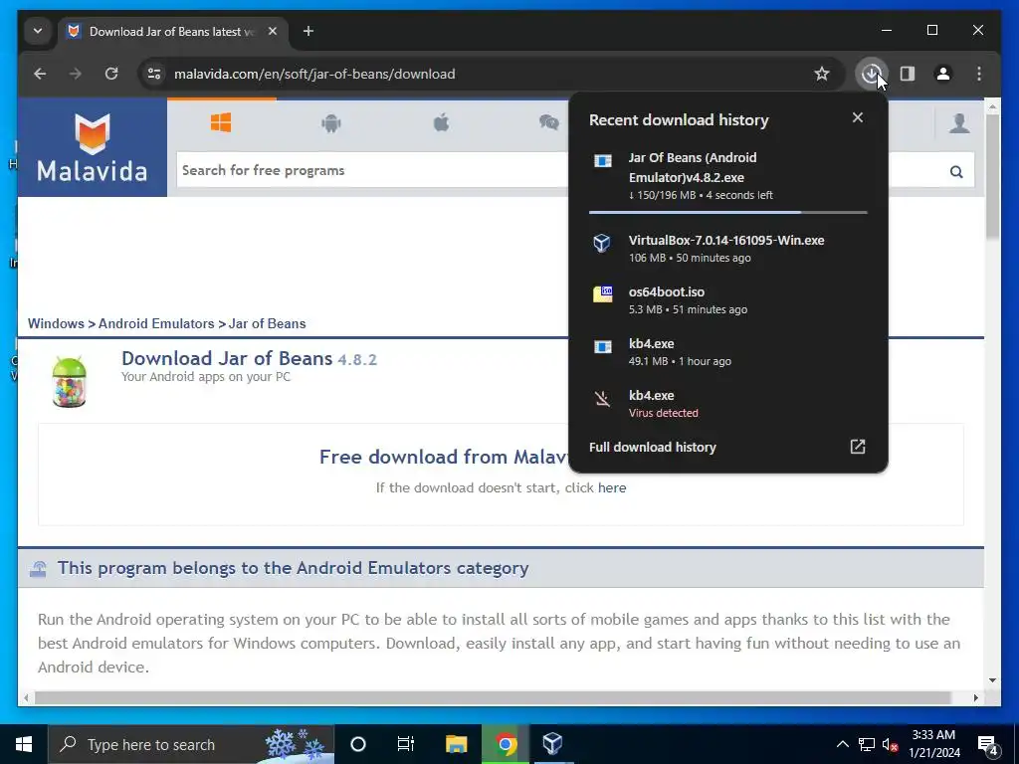Expand Chrome tab search dropdown
This screenshot has width=1019, height=764.
point(38,31)
